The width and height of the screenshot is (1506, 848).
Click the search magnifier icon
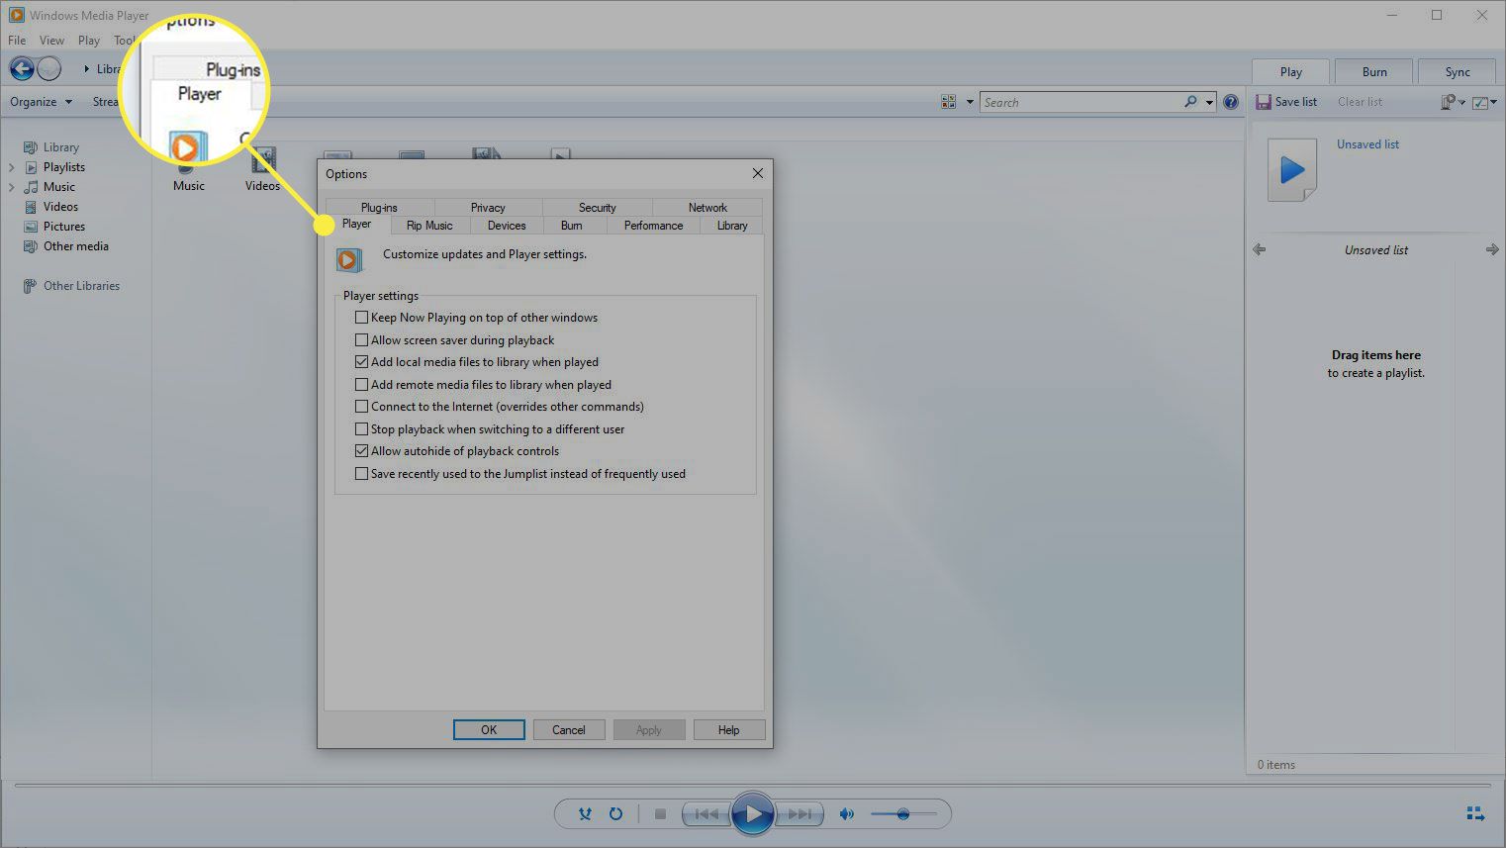(x=1190, y=102)
